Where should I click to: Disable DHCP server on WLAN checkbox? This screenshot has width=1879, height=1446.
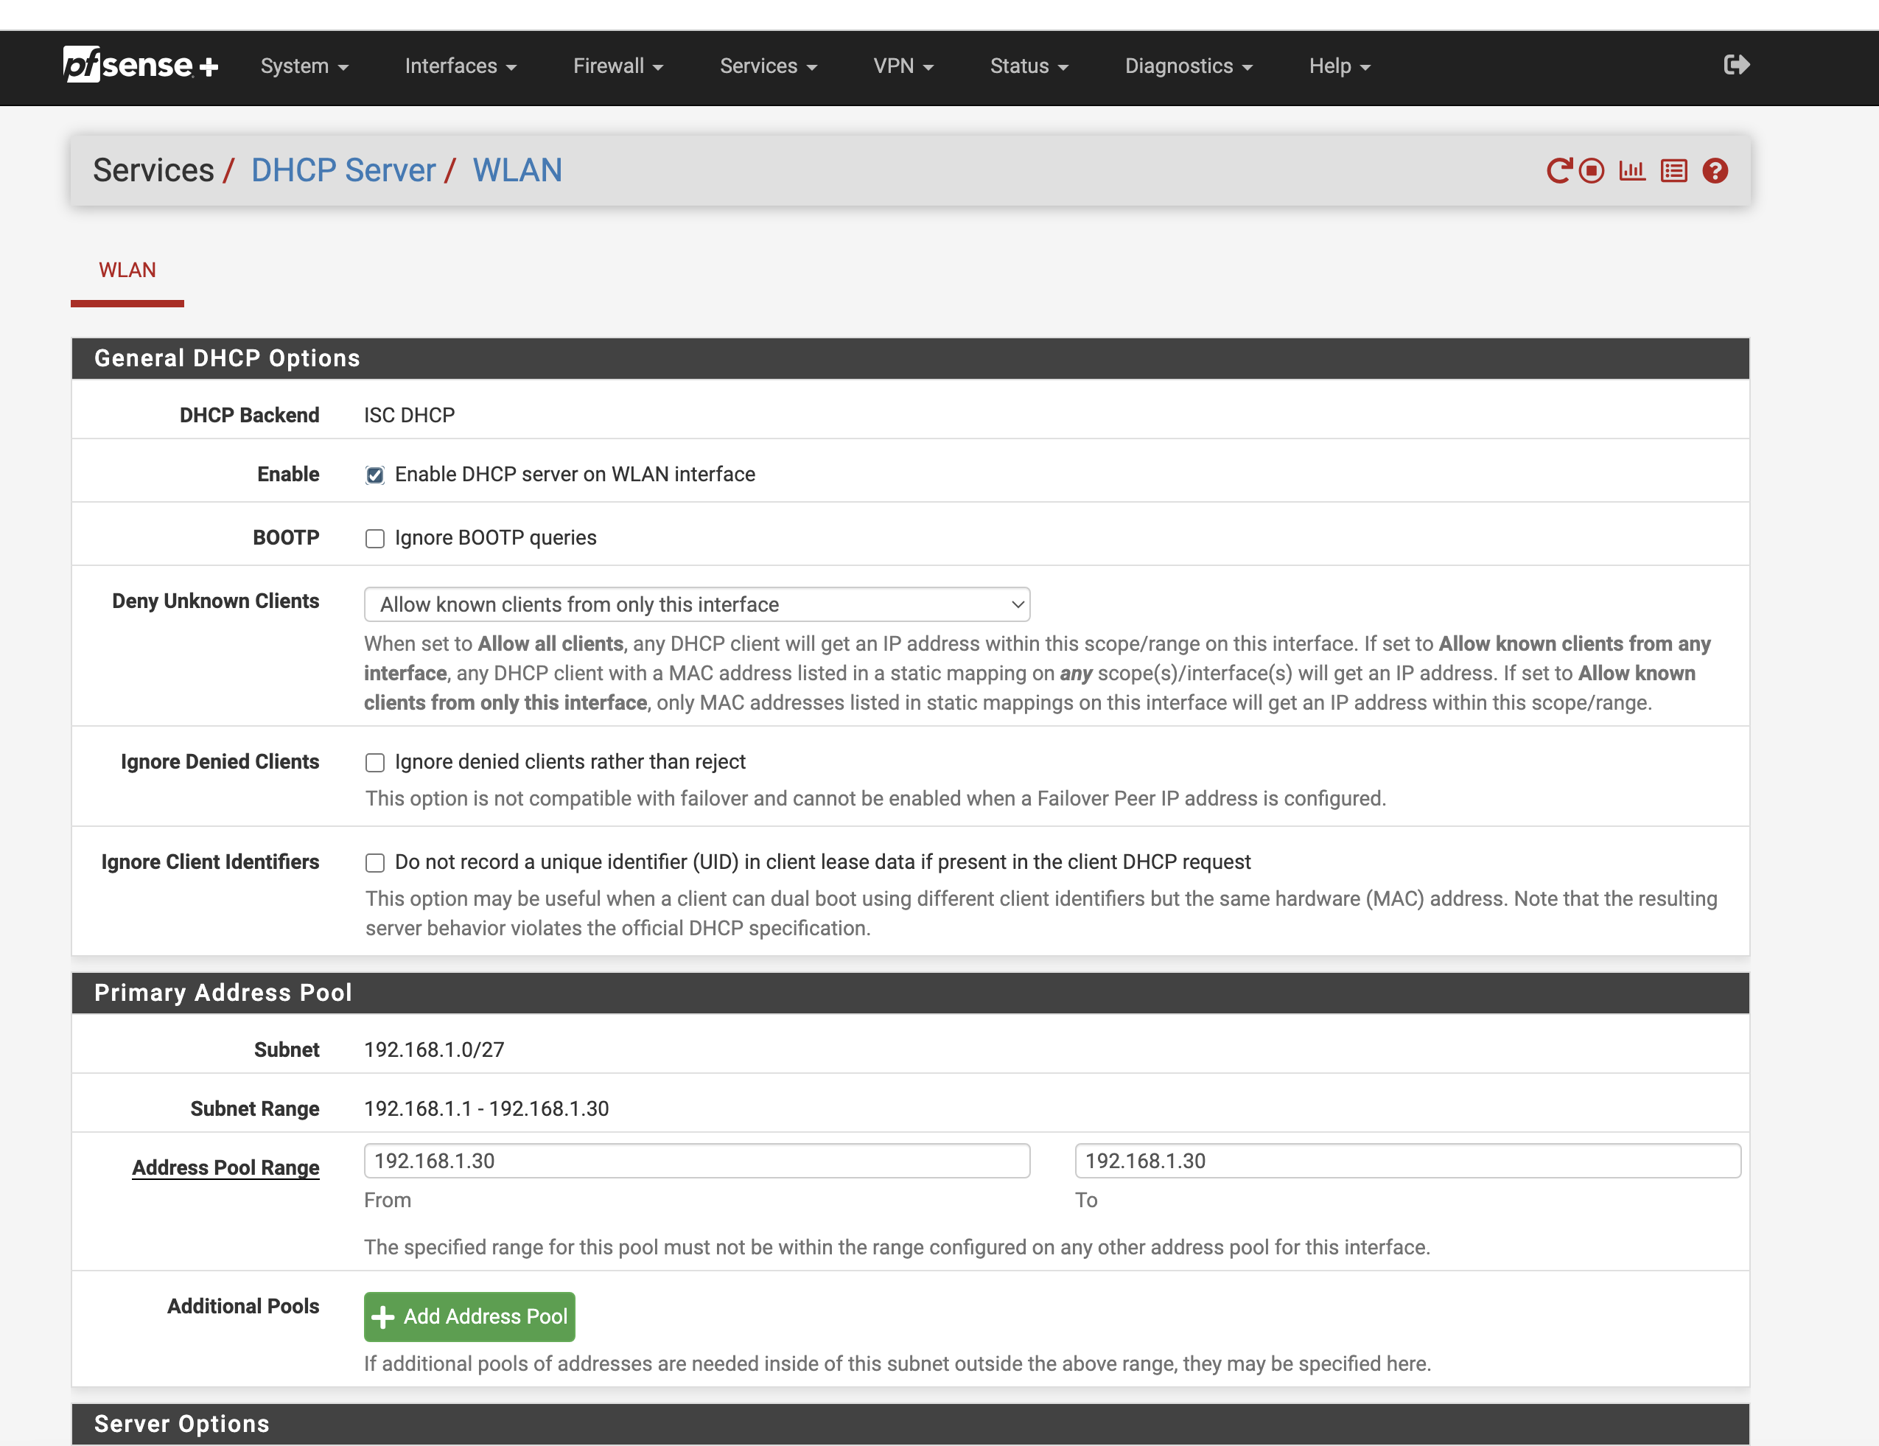click(x=375, y=475)
